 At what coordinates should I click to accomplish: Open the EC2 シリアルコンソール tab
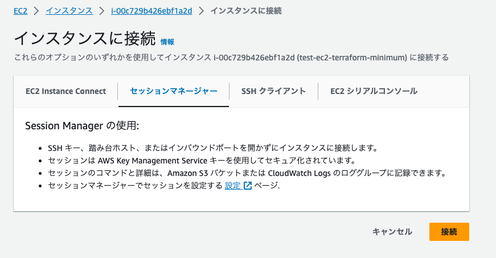pos(374,91)
